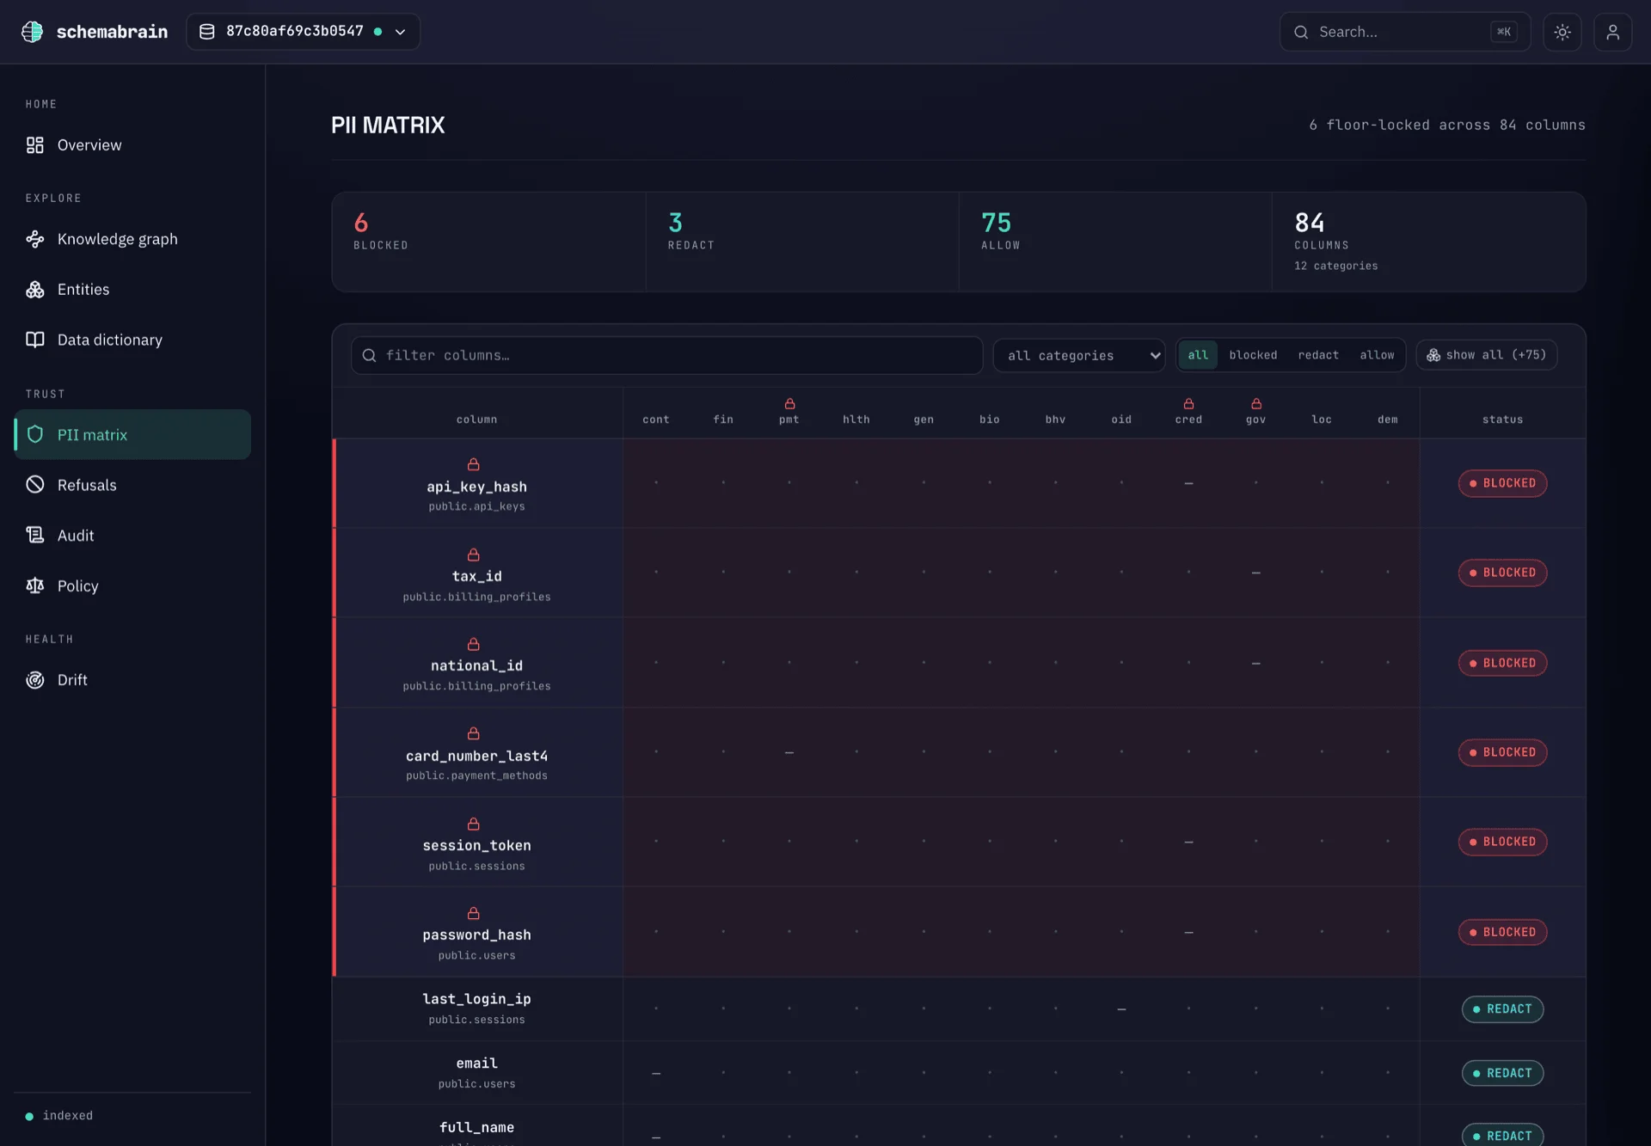This screenshot has height=1146, width=1651.
Task: Open Knowledge graph page
Action: [x=132, y=239]
